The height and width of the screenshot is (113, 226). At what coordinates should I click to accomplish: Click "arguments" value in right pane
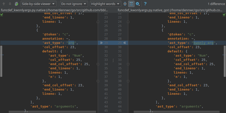[190, 106]
